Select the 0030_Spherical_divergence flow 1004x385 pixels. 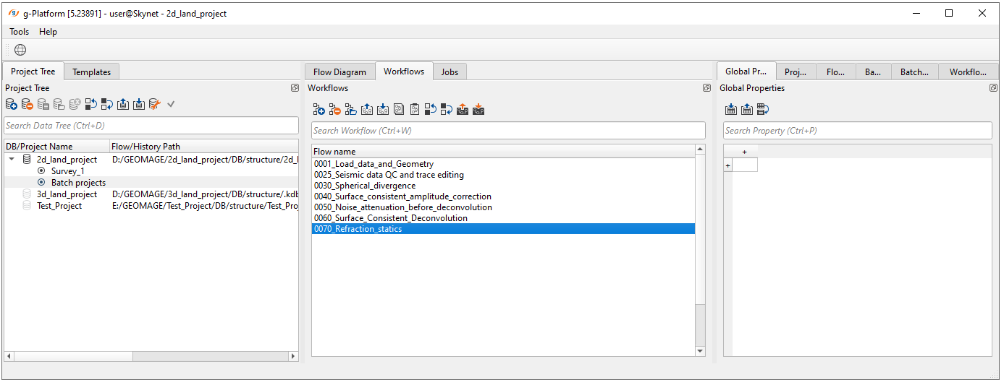[365, 186]
